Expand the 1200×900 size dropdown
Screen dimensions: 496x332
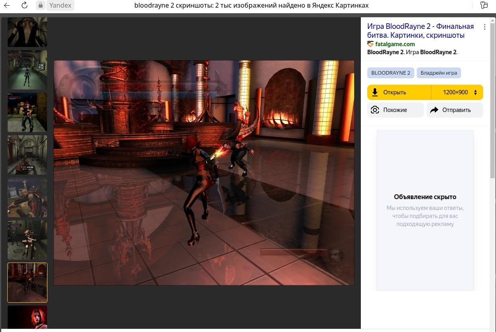pos(457,92)
